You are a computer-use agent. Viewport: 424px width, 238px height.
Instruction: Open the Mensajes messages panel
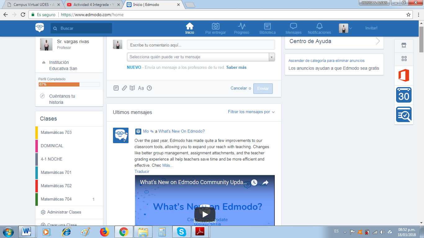click(293, 28)
